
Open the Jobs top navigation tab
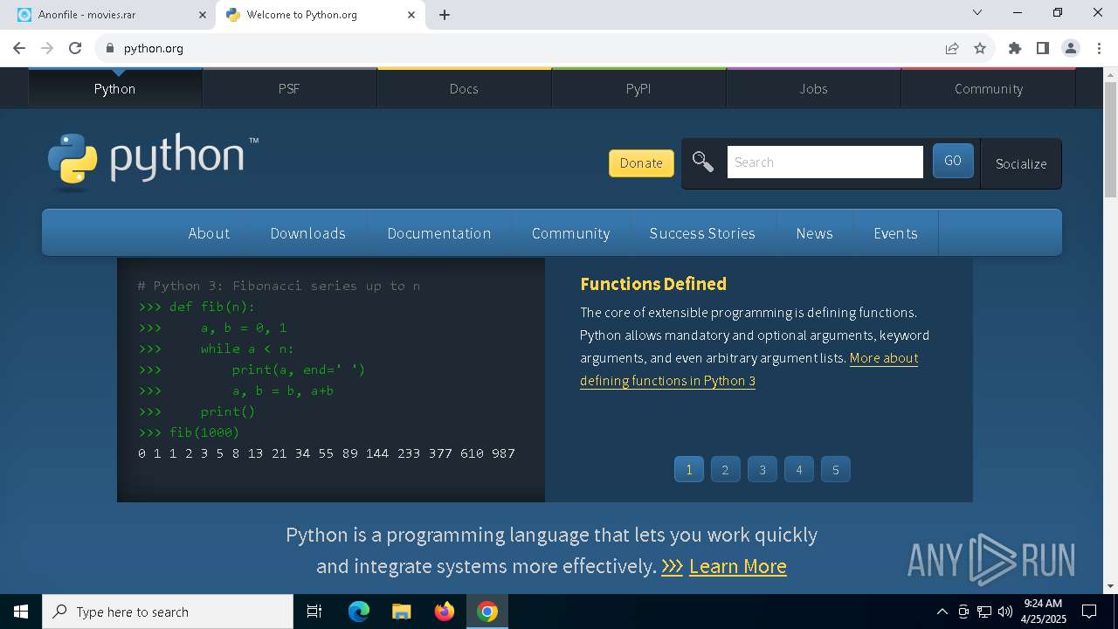[x=813, y=88]
